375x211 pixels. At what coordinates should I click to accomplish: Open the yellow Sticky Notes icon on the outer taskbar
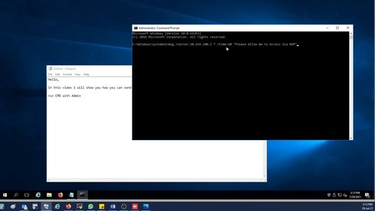click(x=101, y=206)
